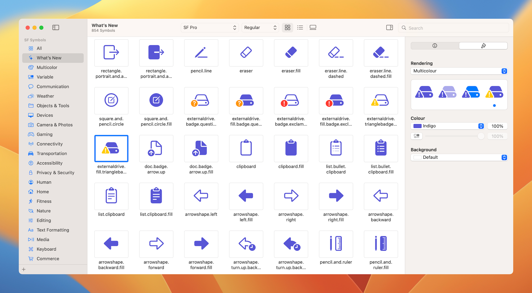Choose the arrowshape.left symbol

(x=201, y=196)
